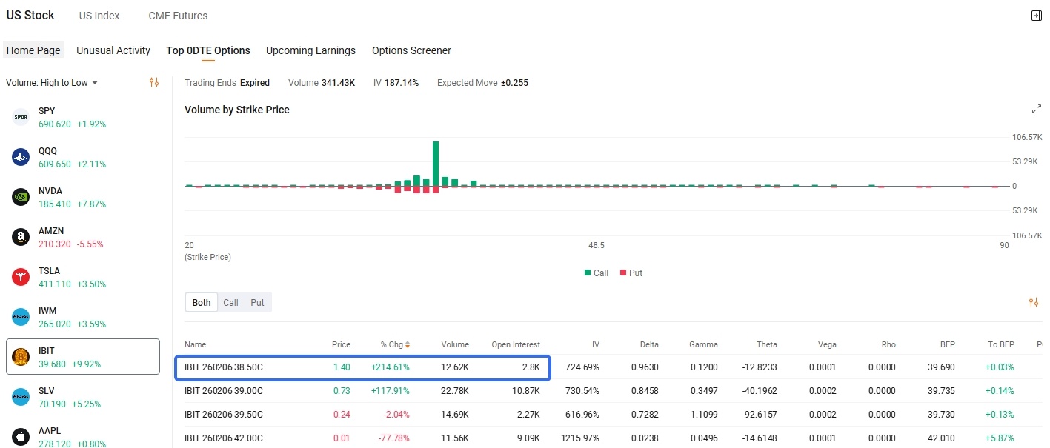Click the AMZN ticker logo
Screen dimensions: 1050x448
21,237
